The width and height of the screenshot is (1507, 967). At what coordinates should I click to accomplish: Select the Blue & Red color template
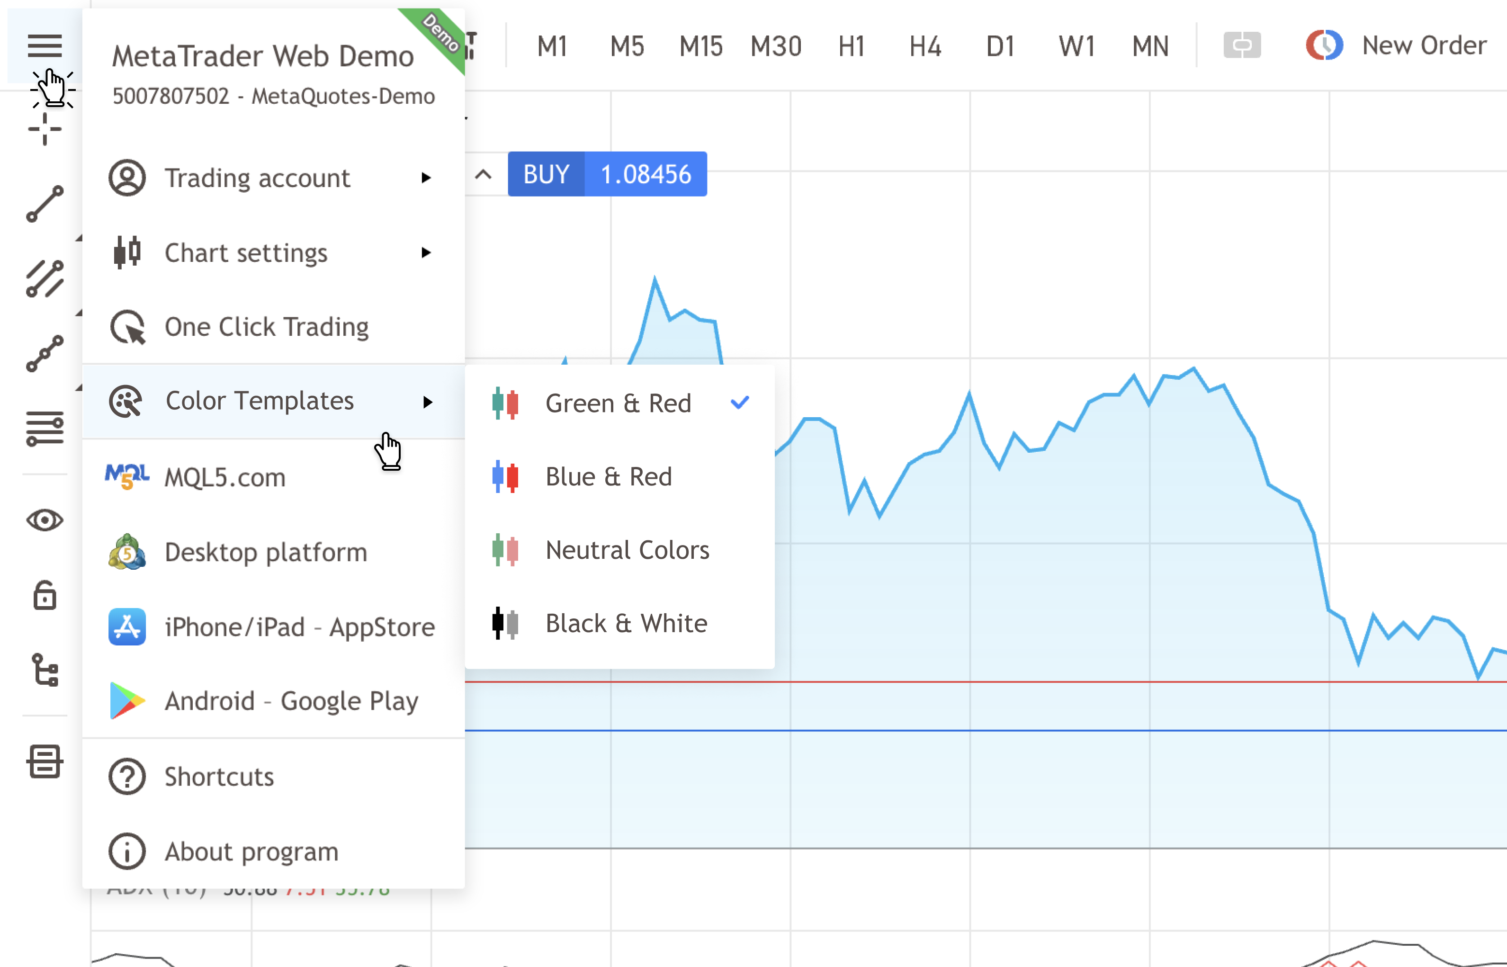pos(609,476)
